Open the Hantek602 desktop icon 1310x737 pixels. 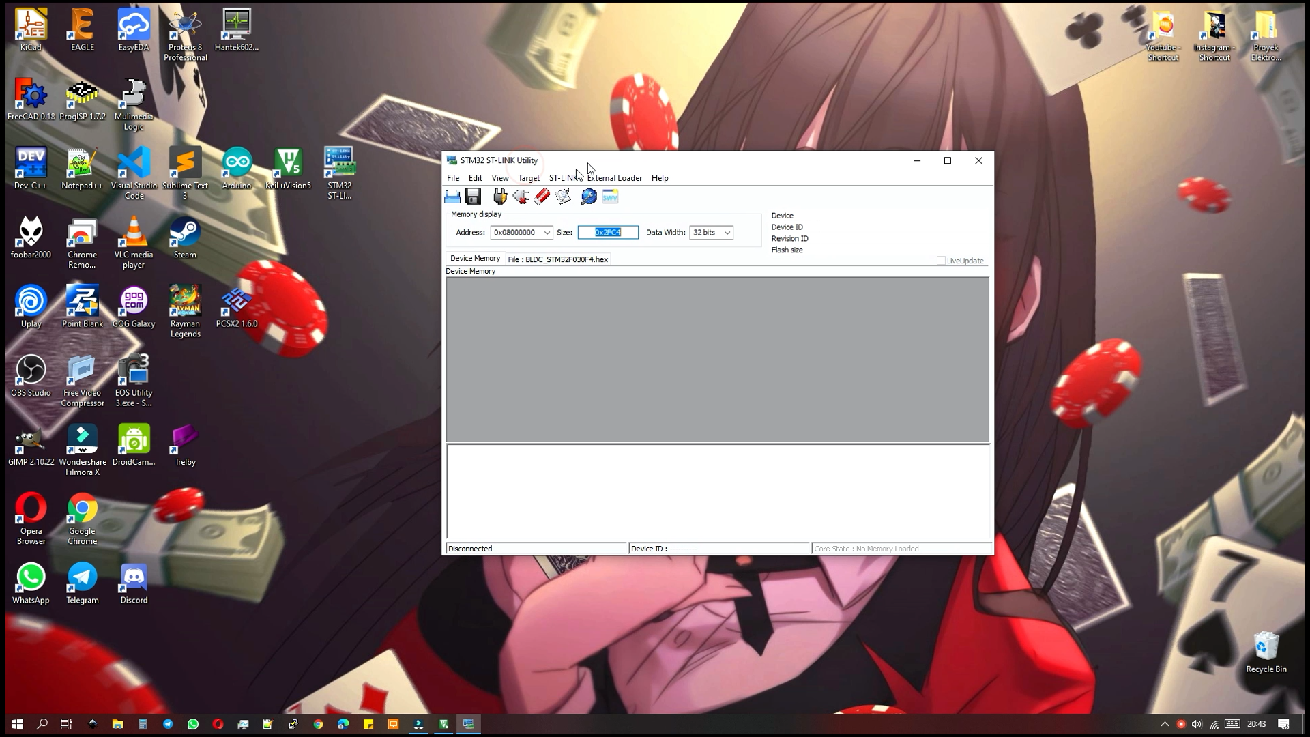coord(237,30)
